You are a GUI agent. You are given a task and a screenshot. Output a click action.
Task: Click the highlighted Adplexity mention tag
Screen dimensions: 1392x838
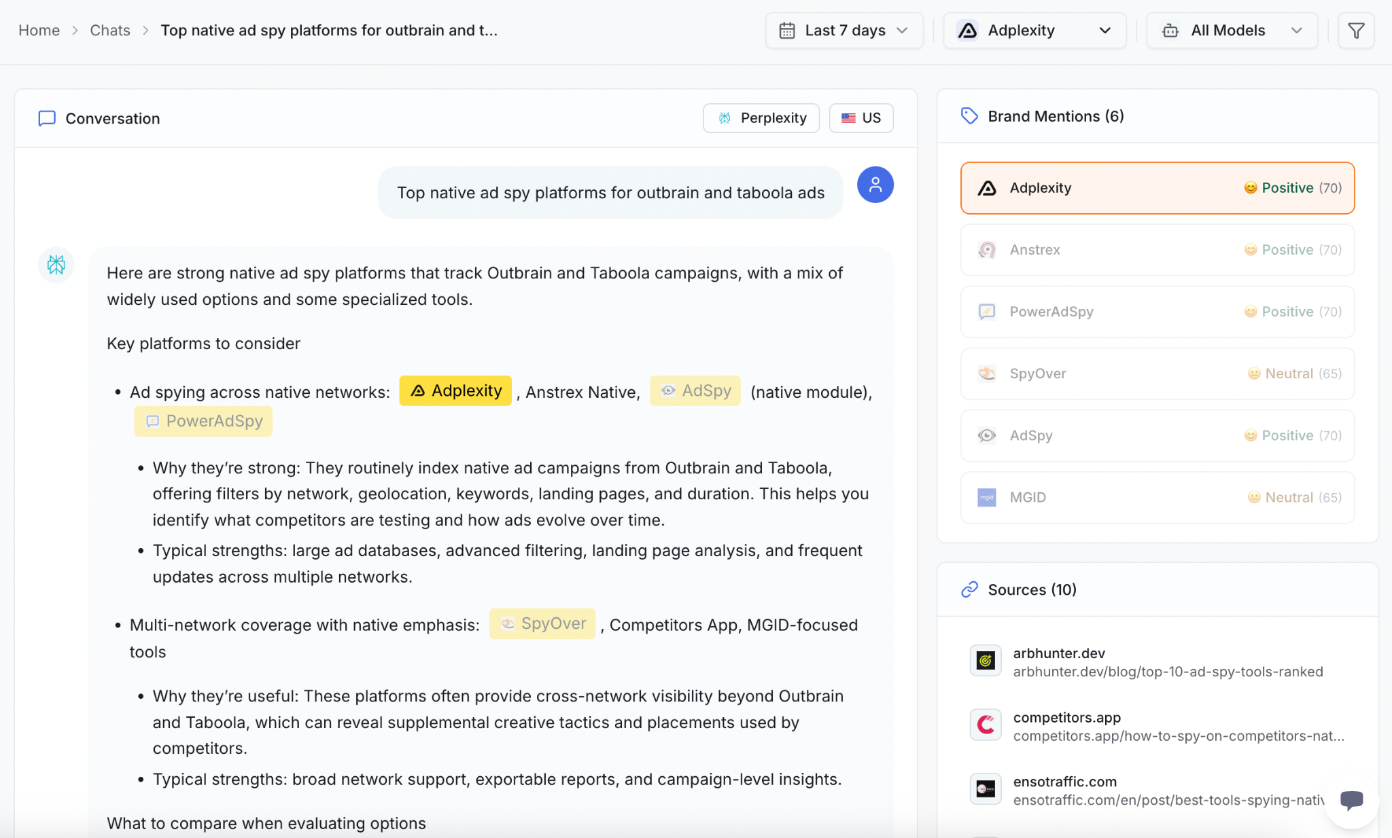click(455, 390)
